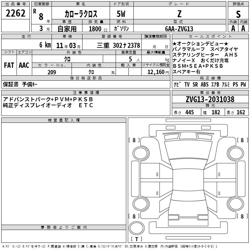Select the スペアキー有 sales point line
Image resolution: width=250 pixels, height=250 pixels.
[186, 72]
